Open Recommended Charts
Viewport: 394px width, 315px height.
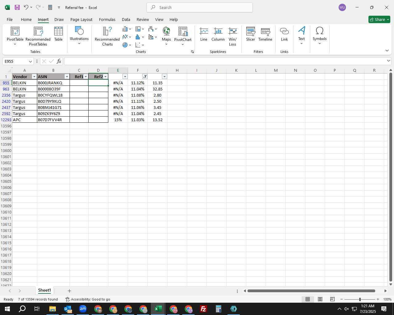[x=107, y=36]
